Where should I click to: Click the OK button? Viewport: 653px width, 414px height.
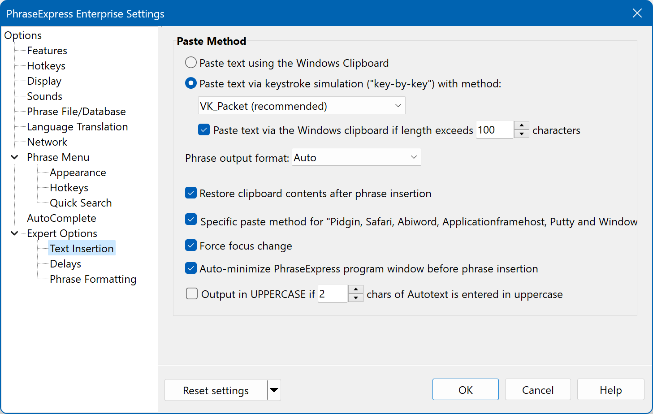pos(466,390)
